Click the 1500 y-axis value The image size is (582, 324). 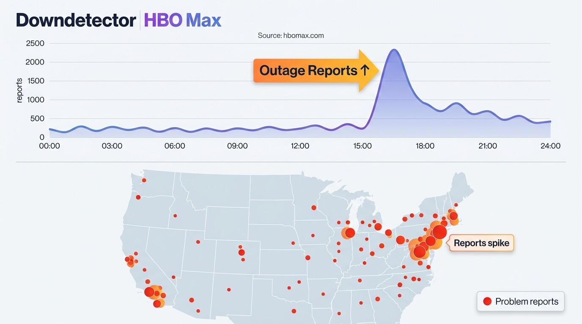[x=36, y=81]
